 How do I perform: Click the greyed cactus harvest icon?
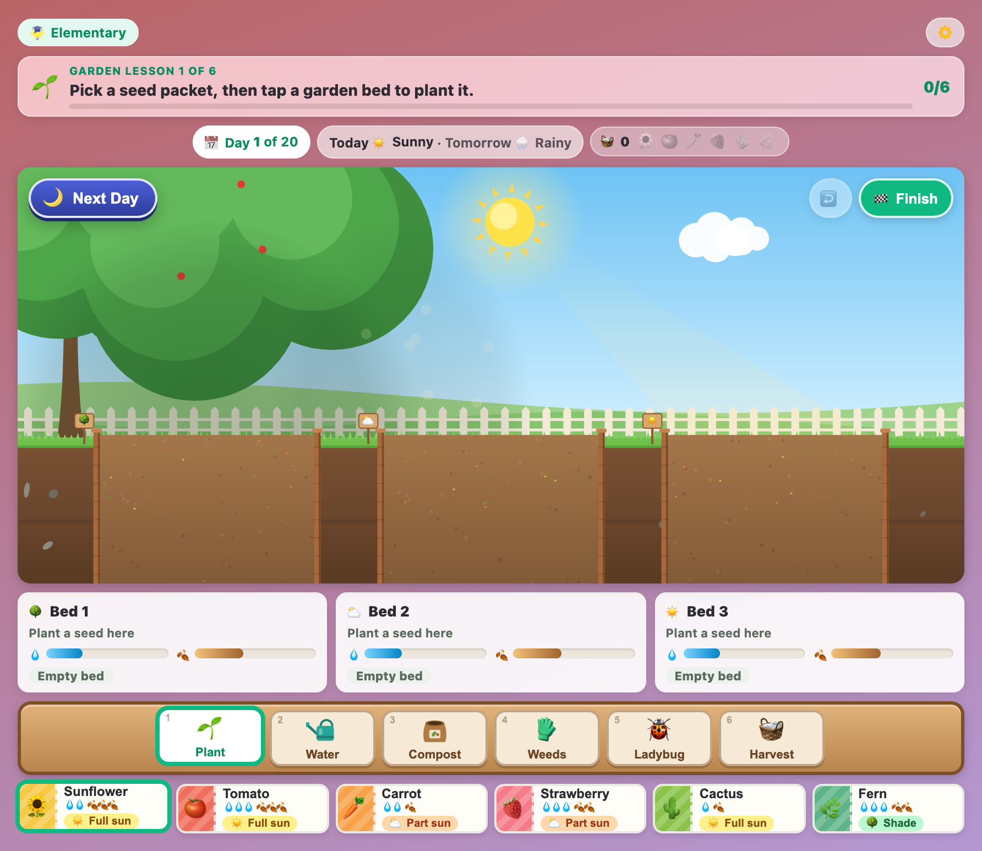741,142
